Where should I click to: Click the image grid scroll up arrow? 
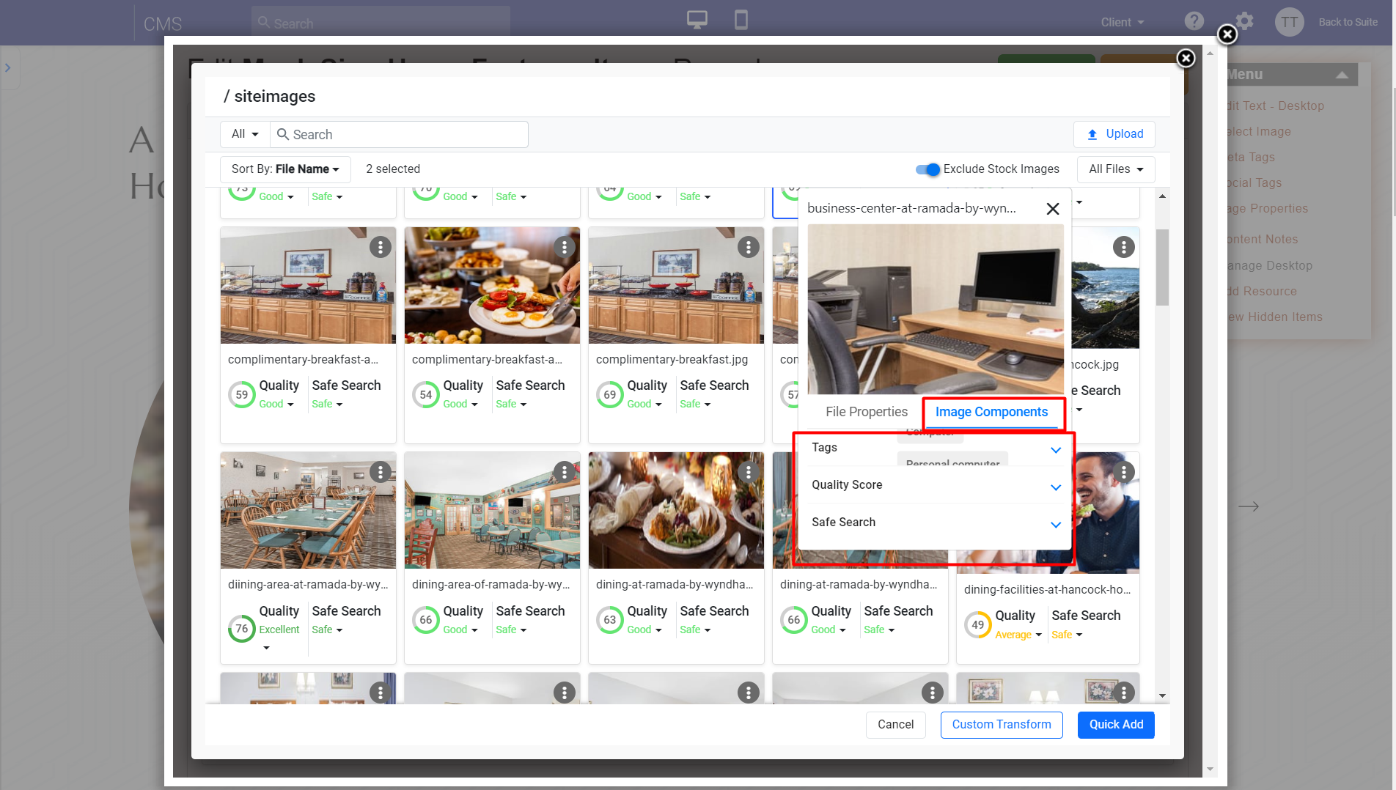(1162, 196)
